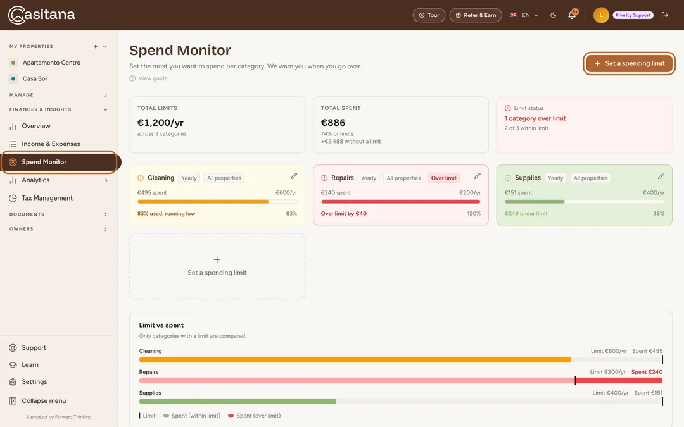Expand the Owners section
This screenshot has width=684, height=427.
[x=106, y=229]
